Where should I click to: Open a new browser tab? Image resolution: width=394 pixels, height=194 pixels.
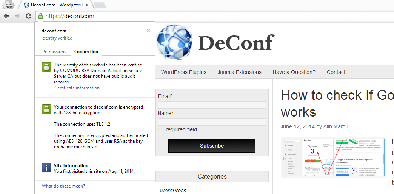click(100, 5)
